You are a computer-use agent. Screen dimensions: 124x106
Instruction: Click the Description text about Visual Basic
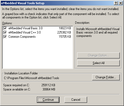(98, 32)
